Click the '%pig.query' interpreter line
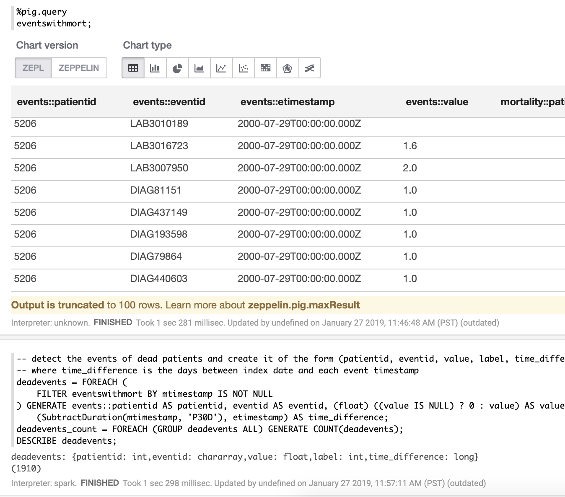This screenshot has width=565, height=497. point(41,12)
